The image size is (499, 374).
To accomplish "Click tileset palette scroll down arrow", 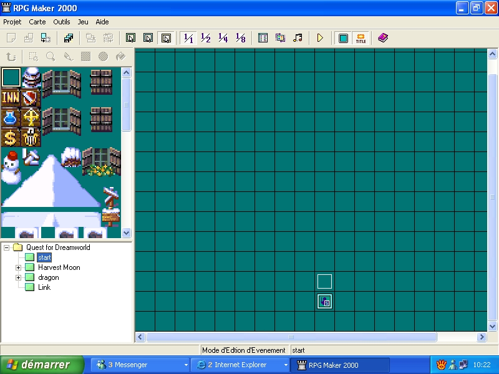I will [x=127, y=233].
